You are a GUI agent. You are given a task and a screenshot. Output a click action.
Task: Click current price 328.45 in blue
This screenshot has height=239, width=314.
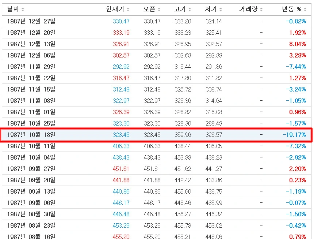tap(121, 135)
